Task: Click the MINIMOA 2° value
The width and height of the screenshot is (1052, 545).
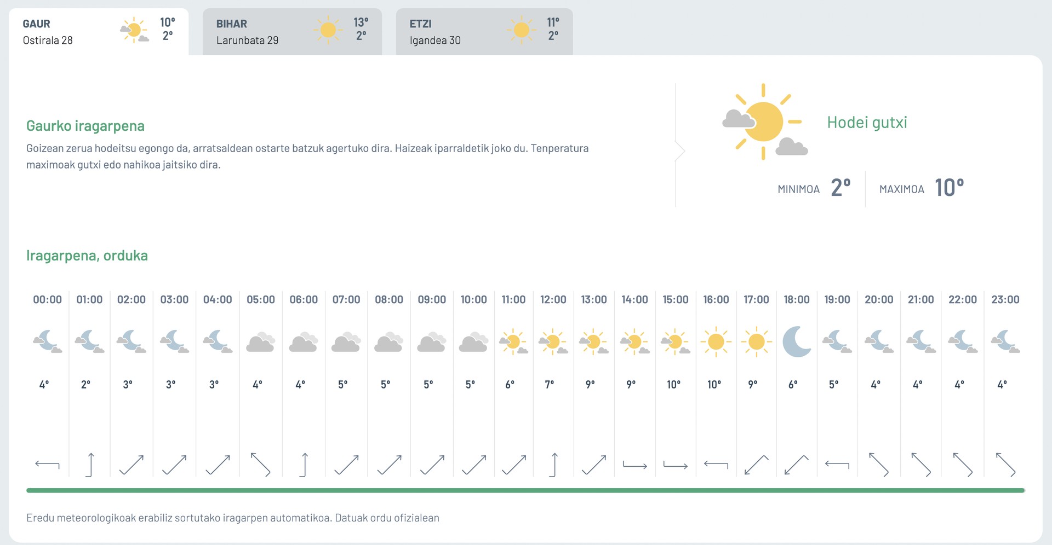Action: click(841, 188)
